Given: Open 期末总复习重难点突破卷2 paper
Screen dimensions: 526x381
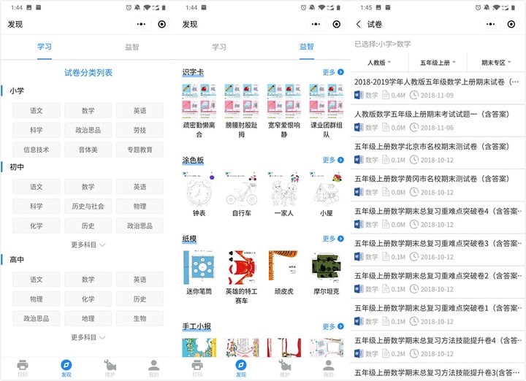Looking at the screenshot, I should click(x=438, y=282).
